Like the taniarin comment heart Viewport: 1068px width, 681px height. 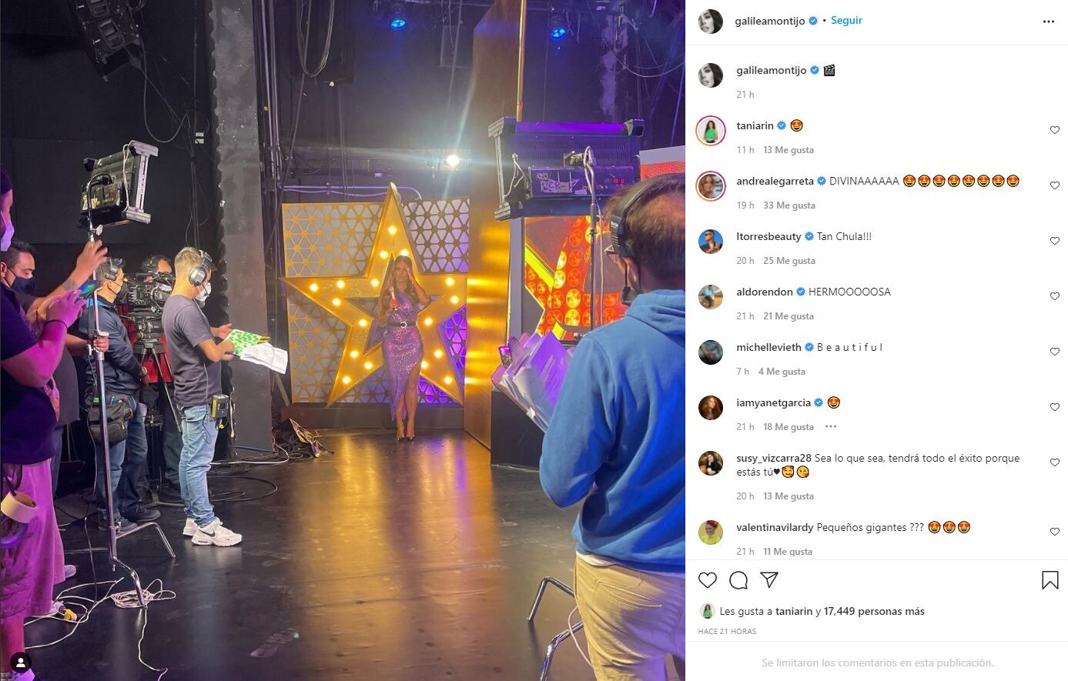click(x=1055, y=130)
